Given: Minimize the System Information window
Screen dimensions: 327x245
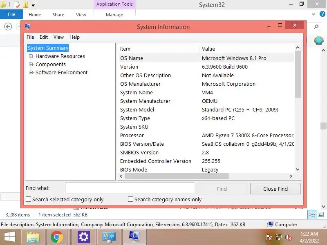Looking at the screenshot, I should (269, 26).
